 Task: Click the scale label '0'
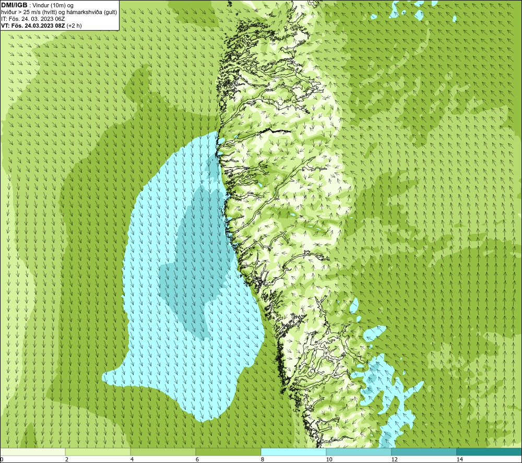pos(2,459)
